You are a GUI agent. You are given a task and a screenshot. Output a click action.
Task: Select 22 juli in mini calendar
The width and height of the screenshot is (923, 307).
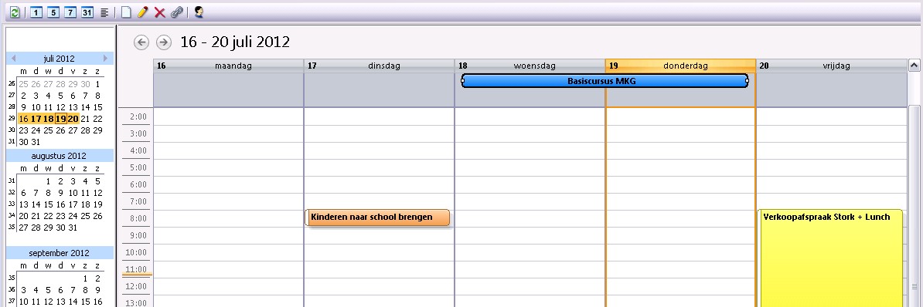97,119
